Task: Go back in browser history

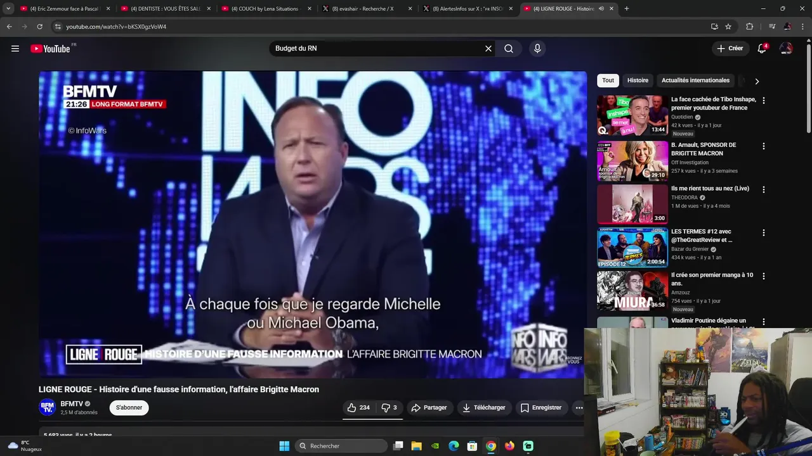Action: [x=10, y=27]
